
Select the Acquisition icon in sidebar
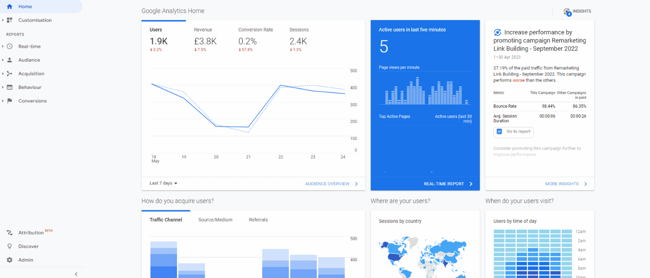pyautogui.click(x=10, y=73)
